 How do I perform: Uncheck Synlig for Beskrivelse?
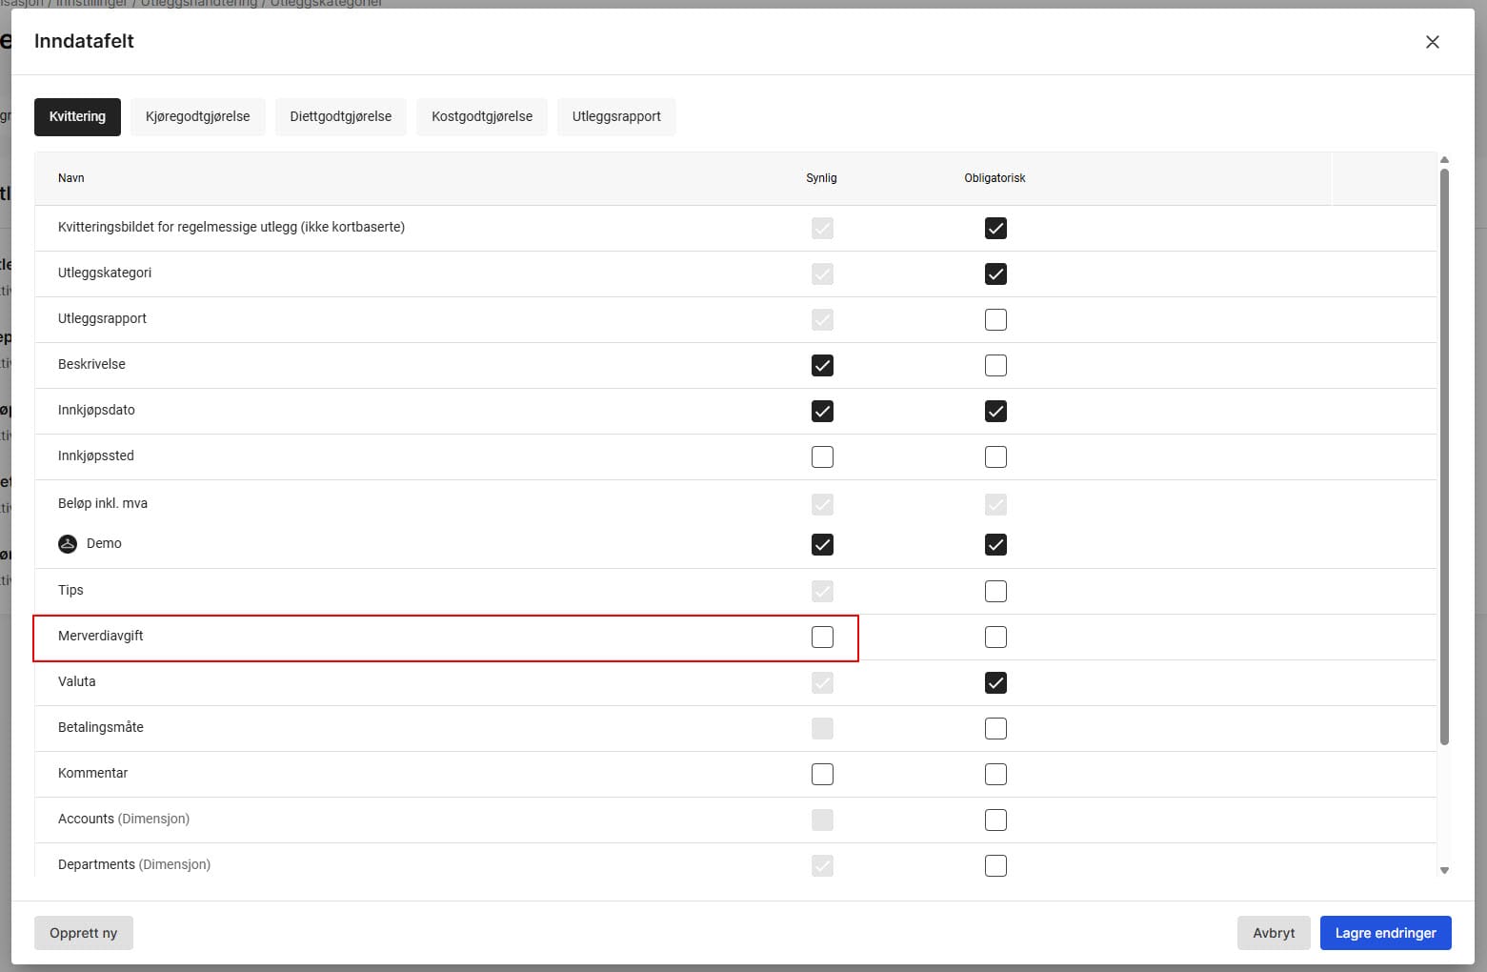pos(822,365)
